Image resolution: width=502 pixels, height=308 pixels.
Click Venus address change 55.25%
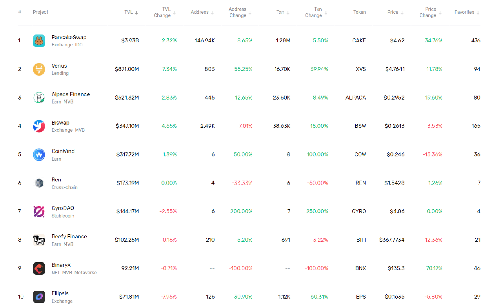(x=243, y=69)
